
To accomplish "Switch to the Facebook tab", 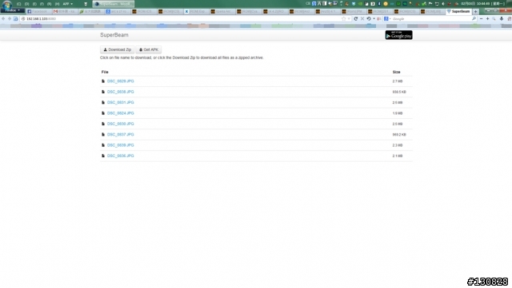I will [x=39, y=11].
